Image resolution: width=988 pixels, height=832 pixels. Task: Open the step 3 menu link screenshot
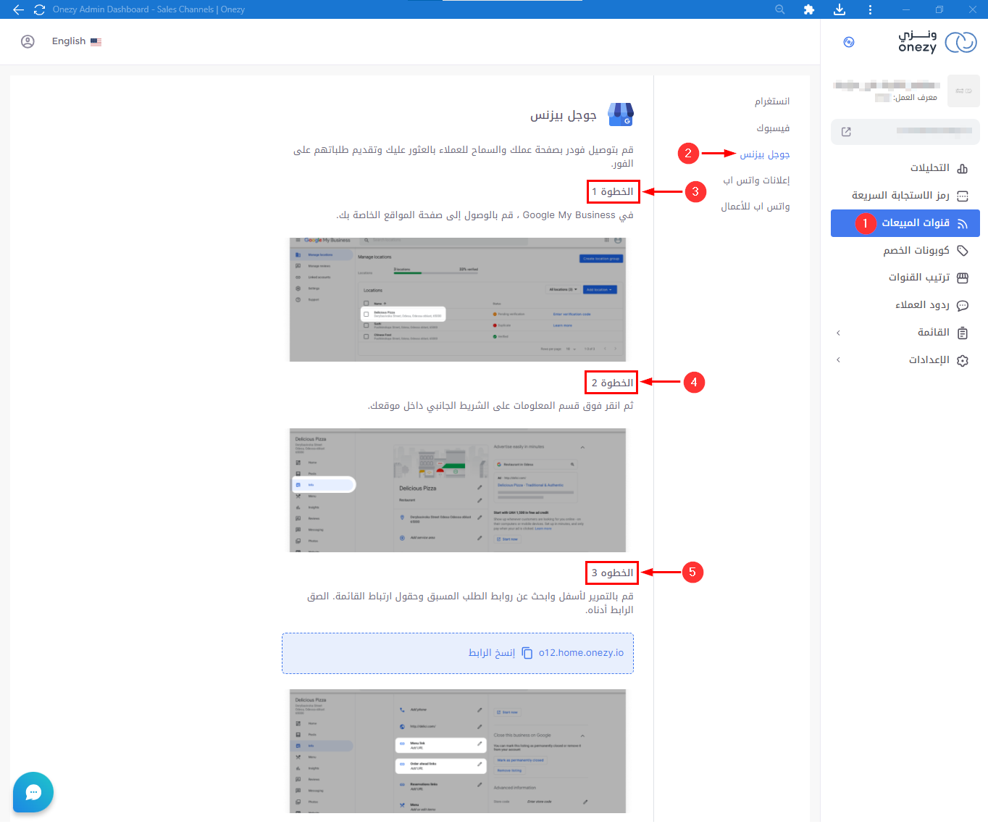pos(458,751)
